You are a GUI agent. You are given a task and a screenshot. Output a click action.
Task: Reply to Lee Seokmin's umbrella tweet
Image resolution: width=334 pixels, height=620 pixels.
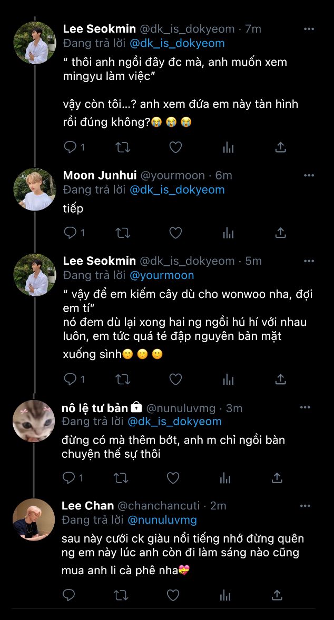point(71,379)
